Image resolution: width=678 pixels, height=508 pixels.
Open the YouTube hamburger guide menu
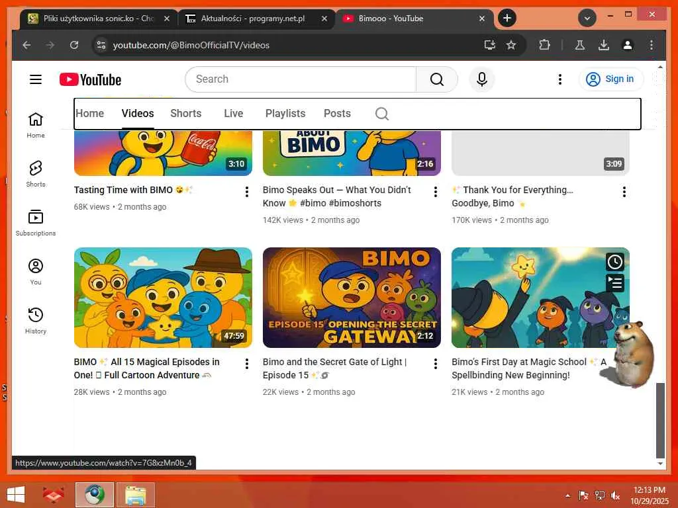36,79
